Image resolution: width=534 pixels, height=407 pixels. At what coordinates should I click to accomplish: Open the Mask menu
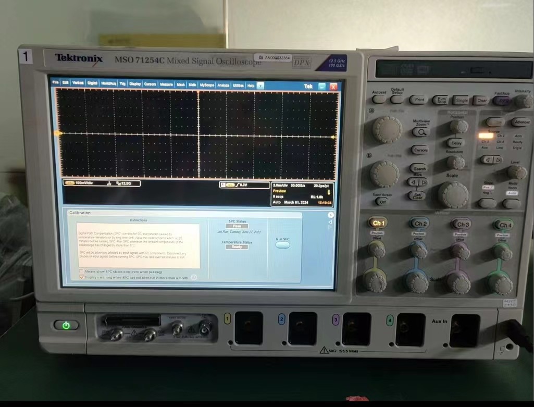point(181,85)
